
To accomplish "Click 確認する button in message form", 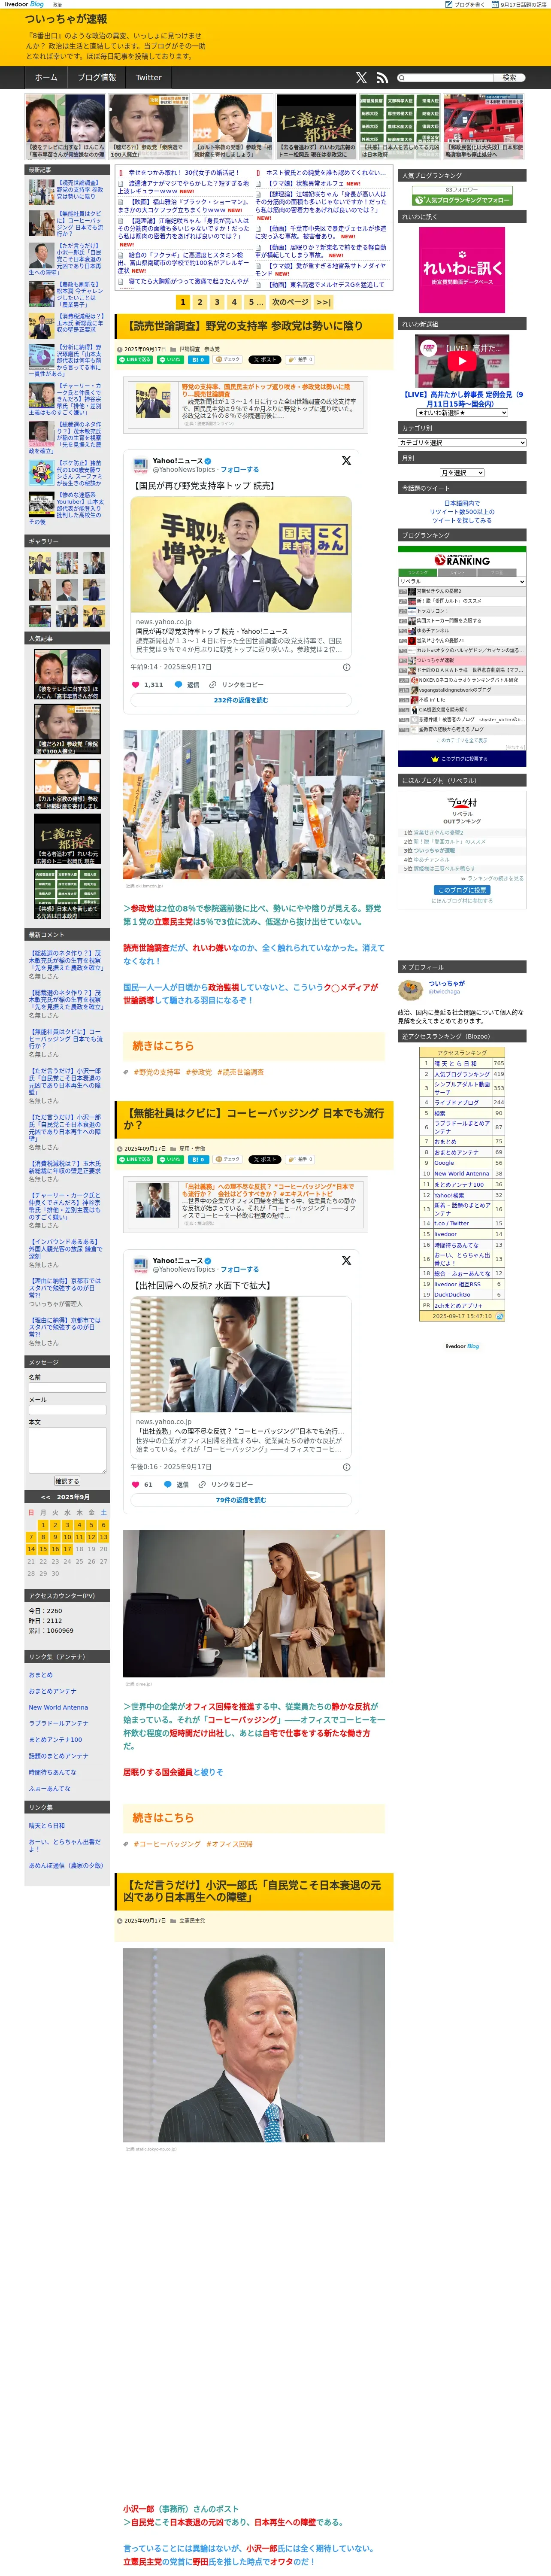I will pyautogui.click(x=67, y=1481).
